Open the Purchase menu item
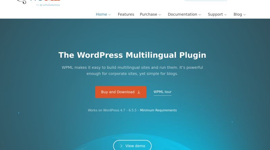The image size is (270, 150). [148, 14]
